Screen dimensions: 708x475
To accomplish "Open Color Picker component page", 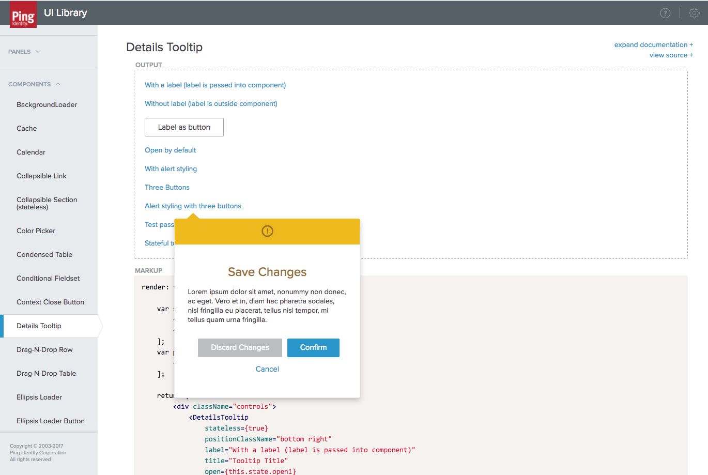I will click(x=36, y=231).
